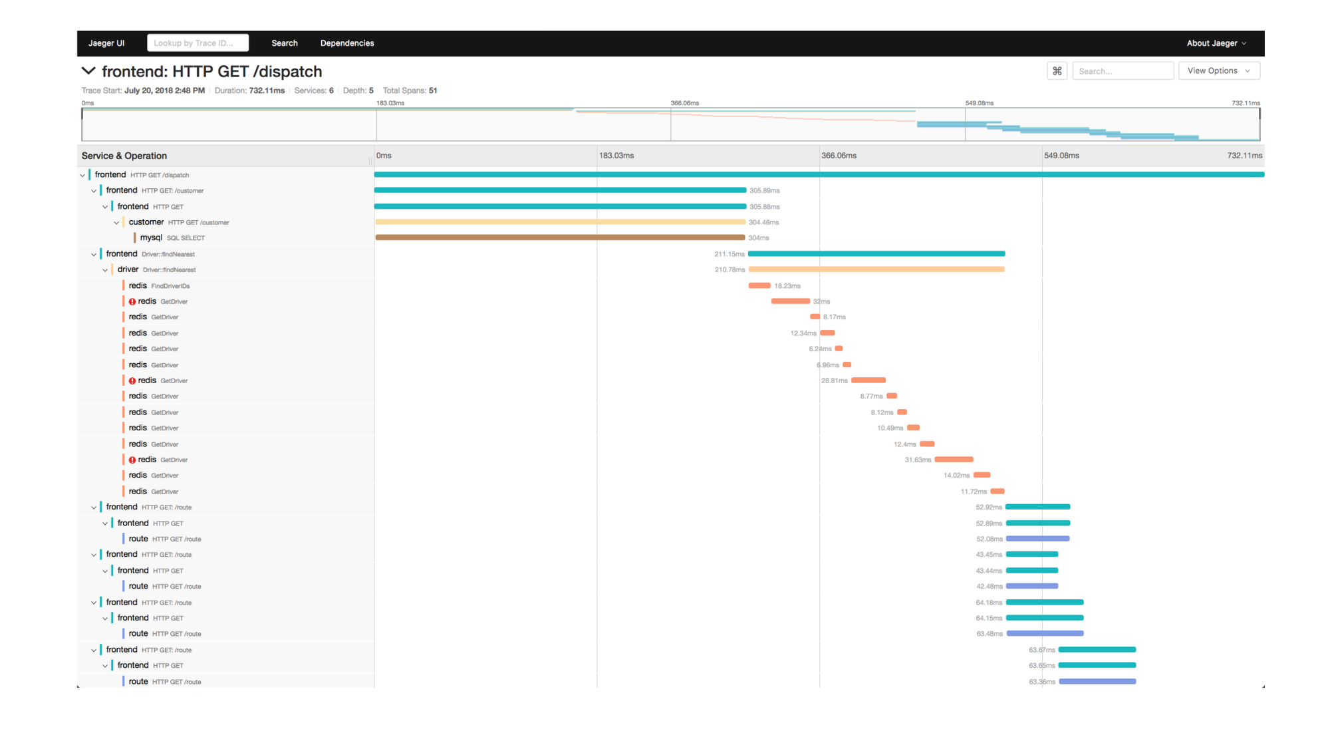Click the trace minimap overview at 366.06ms

(671, 124)
